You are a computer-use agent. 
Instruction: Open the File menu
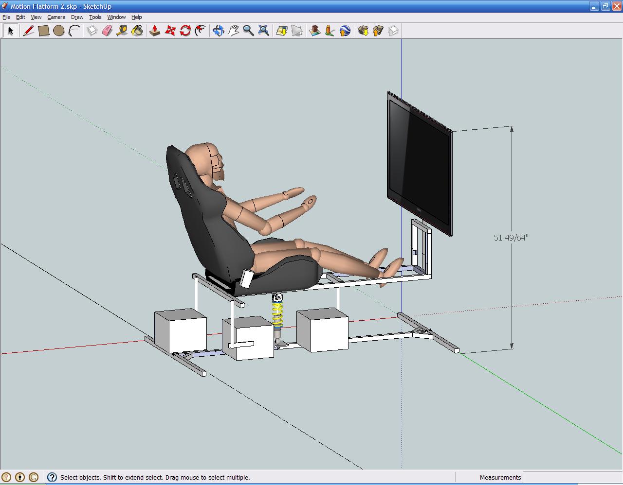(6, 17)
